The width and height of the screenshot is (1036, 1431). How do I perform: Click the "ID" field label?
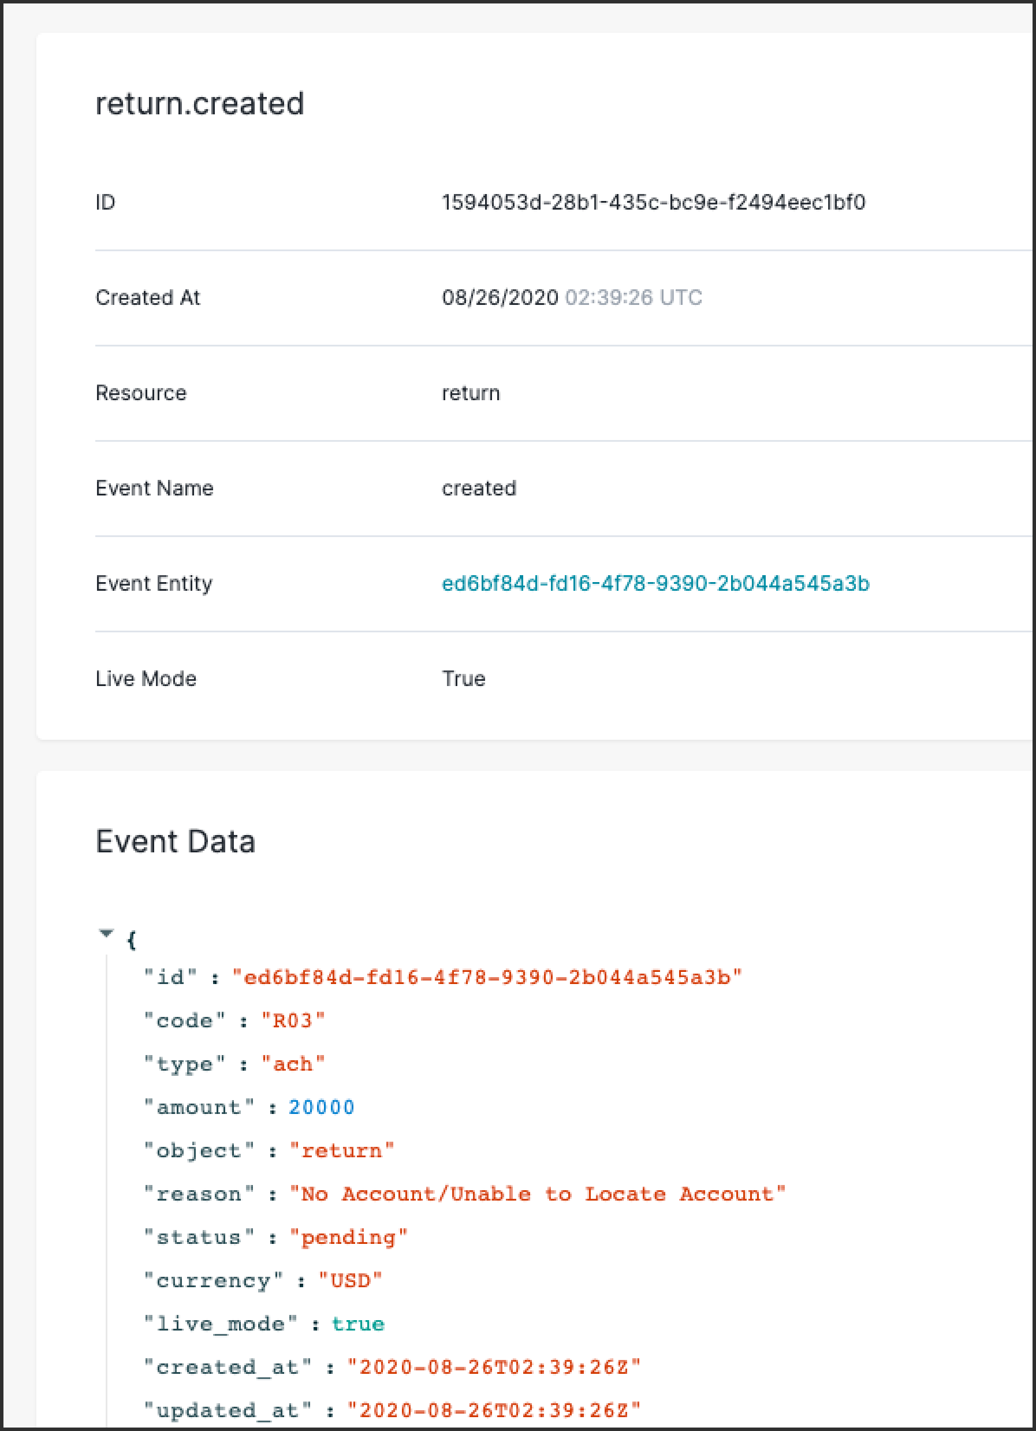105,203
